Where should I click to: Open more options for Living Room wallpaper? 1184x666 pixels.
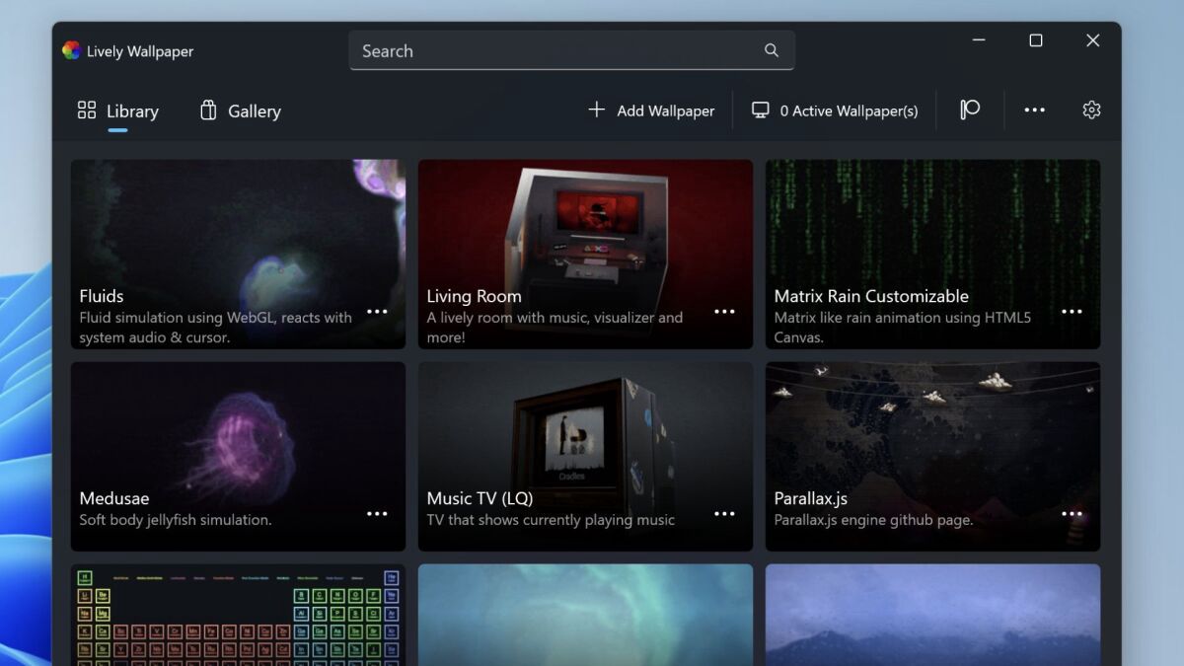pos(724,312)
